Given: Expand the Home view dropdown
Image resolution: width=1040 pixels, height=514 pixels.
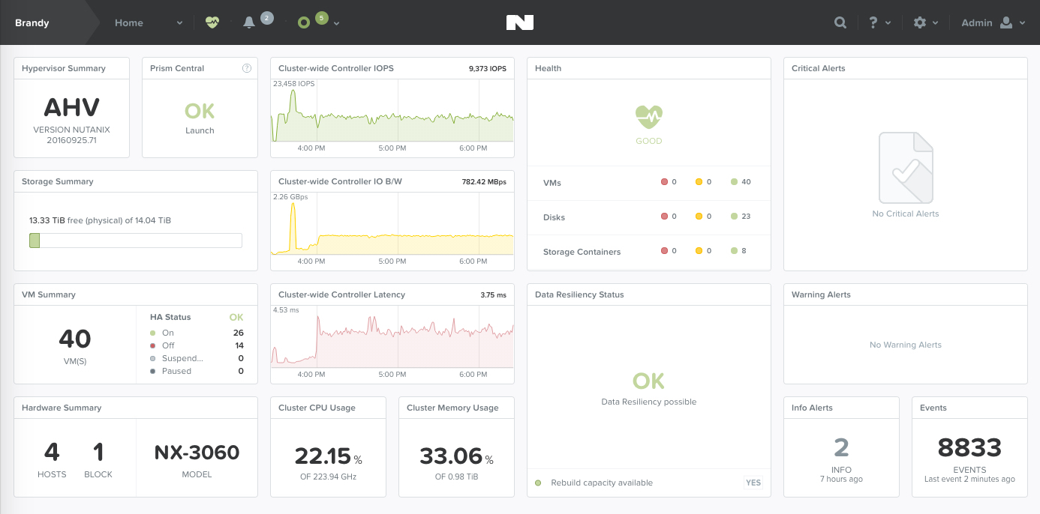Looking at the screenshot, I should point(179,23).
